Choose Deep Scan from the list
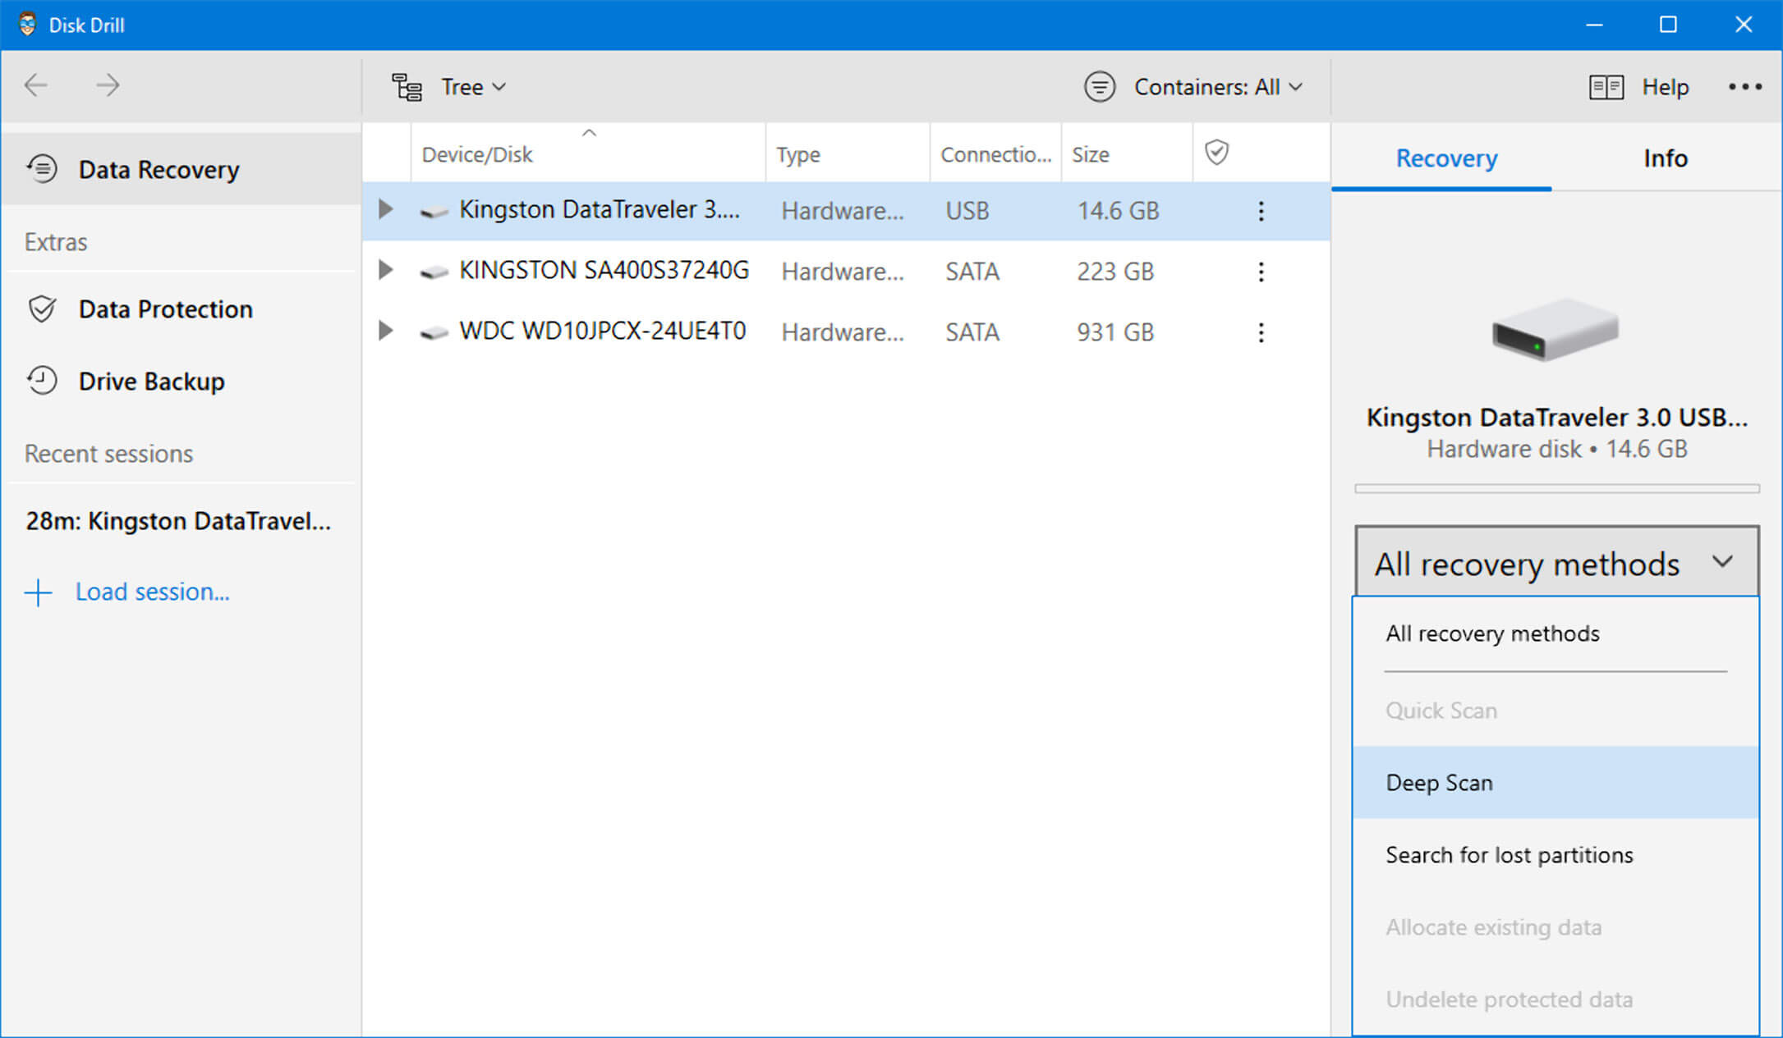This screenshot has width=1783, height=1038. [1556, 782]
